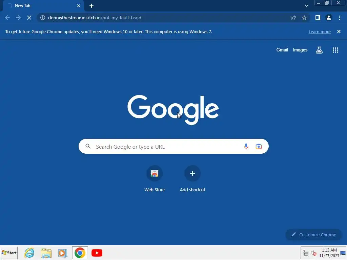Screen dimensions: 347x260
Task: Select Chrome in the taskbar
Action: click(80, 253)
